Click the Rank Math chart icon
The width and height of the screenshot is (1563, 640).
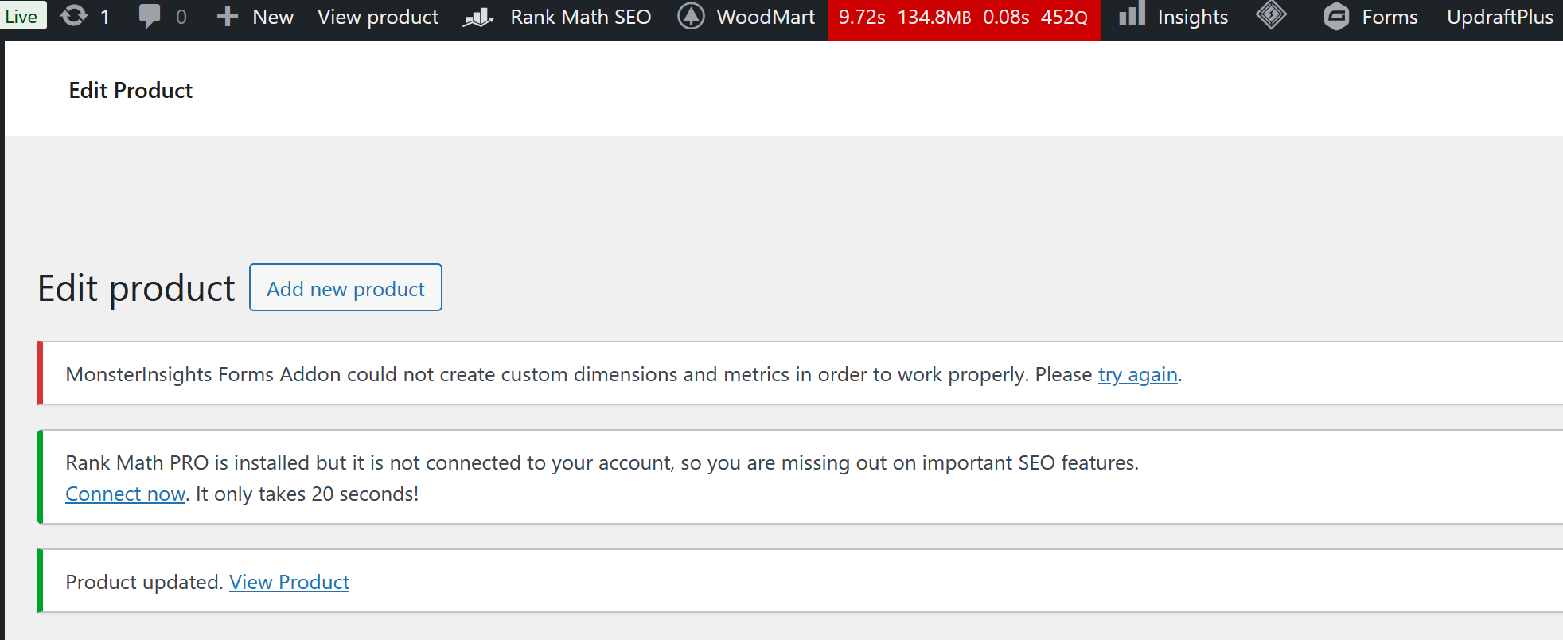479,17
